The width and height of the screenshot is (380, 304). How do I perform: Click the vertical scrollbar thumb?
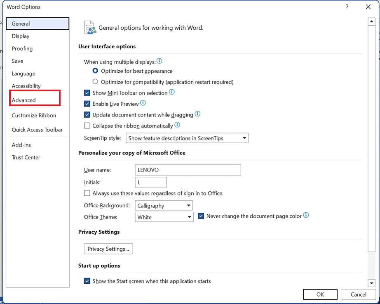pos(371,139)
